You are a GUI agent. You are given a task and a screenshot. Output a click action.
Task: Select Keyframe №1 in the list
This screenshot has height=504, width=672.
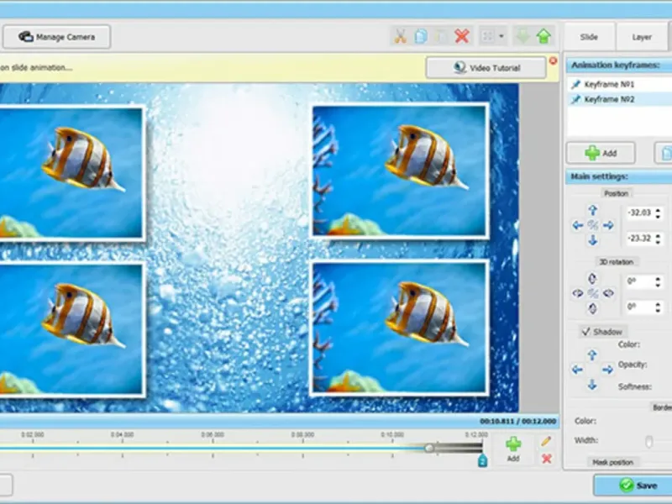(x=619, y=85)
